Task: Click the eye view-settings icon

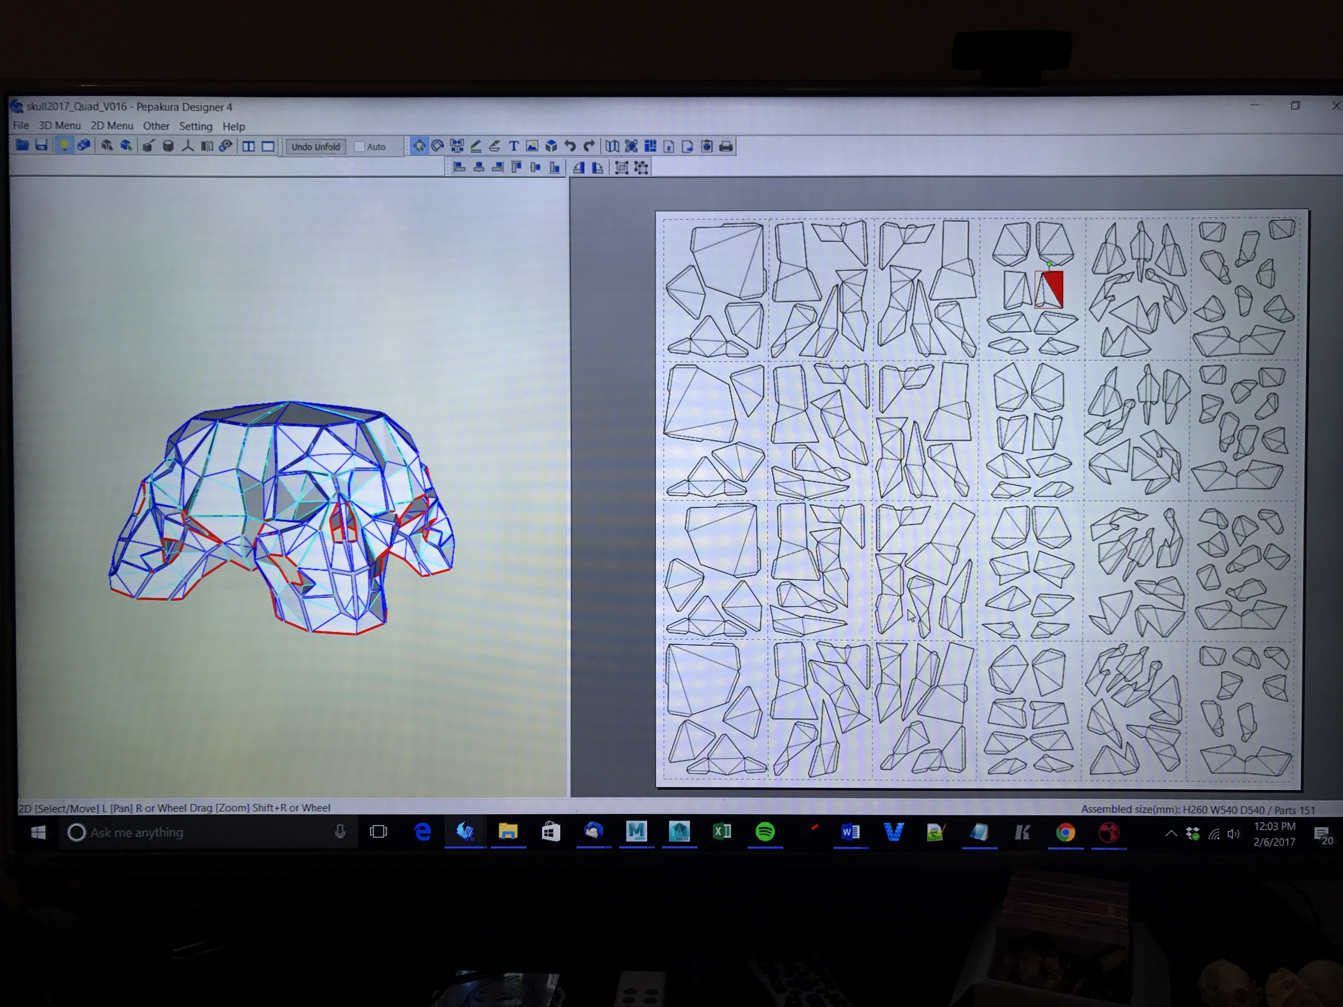Action: pos(226,146)
